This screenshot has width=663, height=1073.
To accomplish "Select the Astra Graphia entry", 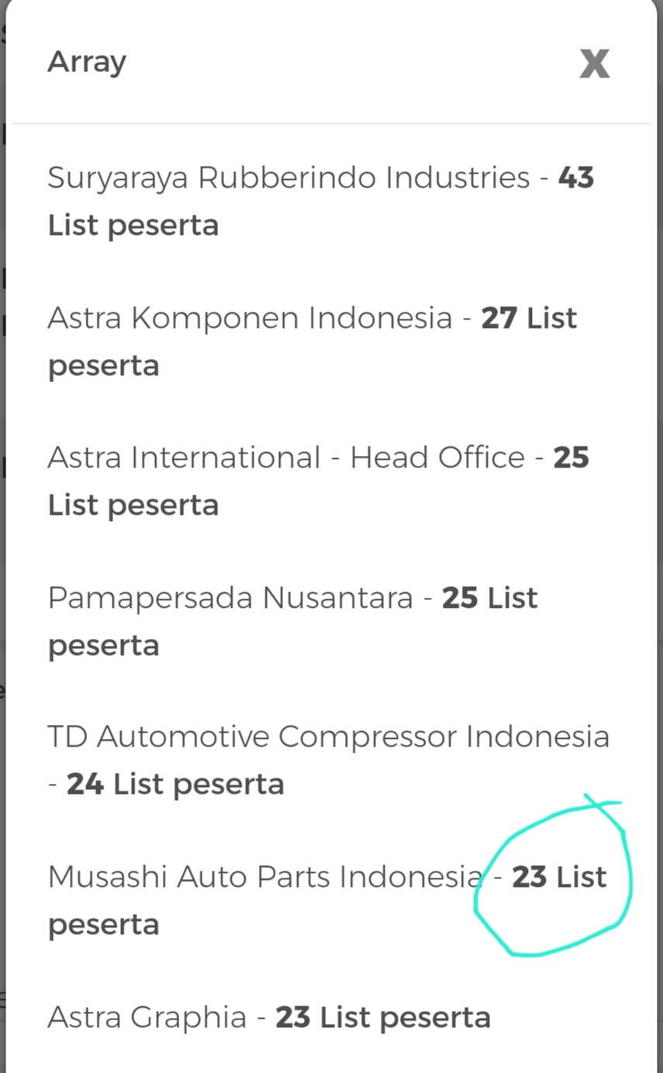I will (268, 1016).
